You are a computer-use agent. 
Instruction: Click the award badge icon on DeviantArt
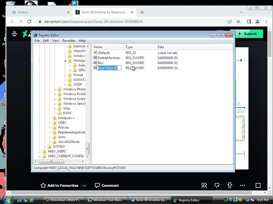217,185
